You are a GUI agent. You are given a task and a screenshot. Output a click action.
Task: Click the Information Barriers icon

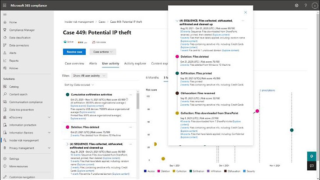tap(5, 133)
